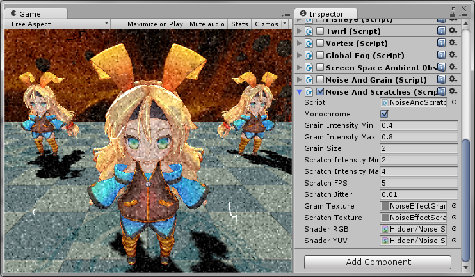This screenshot has width=475, height=277.
Task: Expand Screen Space Ambient Obscurance component
Action: [300, 67]
